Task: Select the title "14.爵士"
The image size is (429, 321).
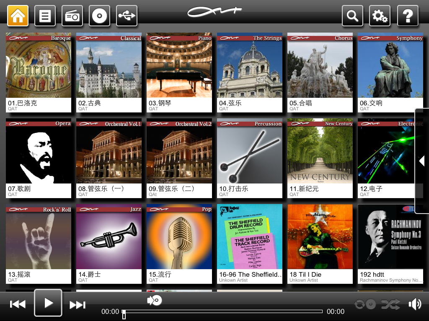Action: (x=90, y=274)
